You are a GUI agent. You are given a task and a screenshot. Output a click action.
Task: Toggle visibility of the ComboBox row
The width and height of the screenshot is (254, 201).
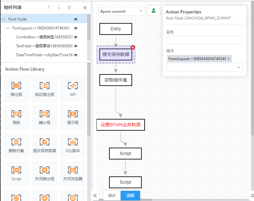tap(76, 37)
